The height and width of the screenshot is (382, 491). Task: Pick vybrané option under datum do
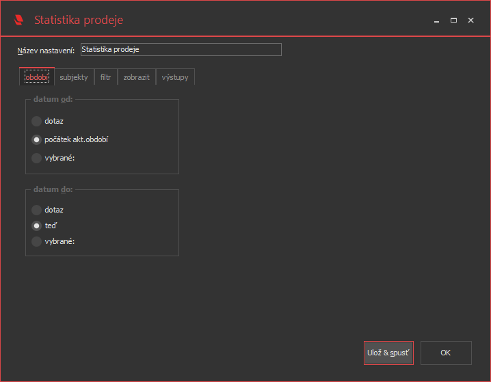tap(36, 241)
